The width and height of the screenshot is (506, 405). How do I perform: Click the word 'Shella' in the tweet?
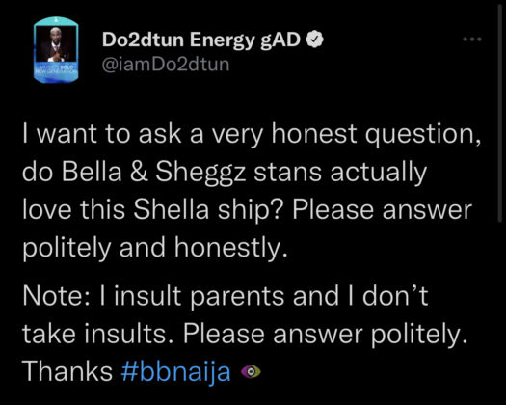coord(172,210)
